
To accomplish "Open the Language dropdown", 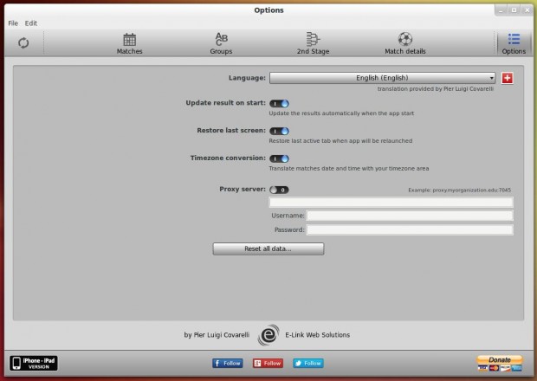I will pyautogui.click(x=382, y=78).
